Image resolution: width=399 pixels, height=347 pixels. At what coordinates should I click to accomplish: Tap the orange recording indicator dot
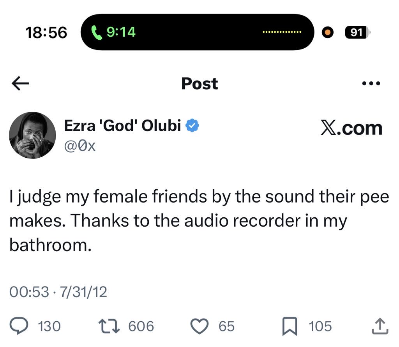[x=328, y=33]
